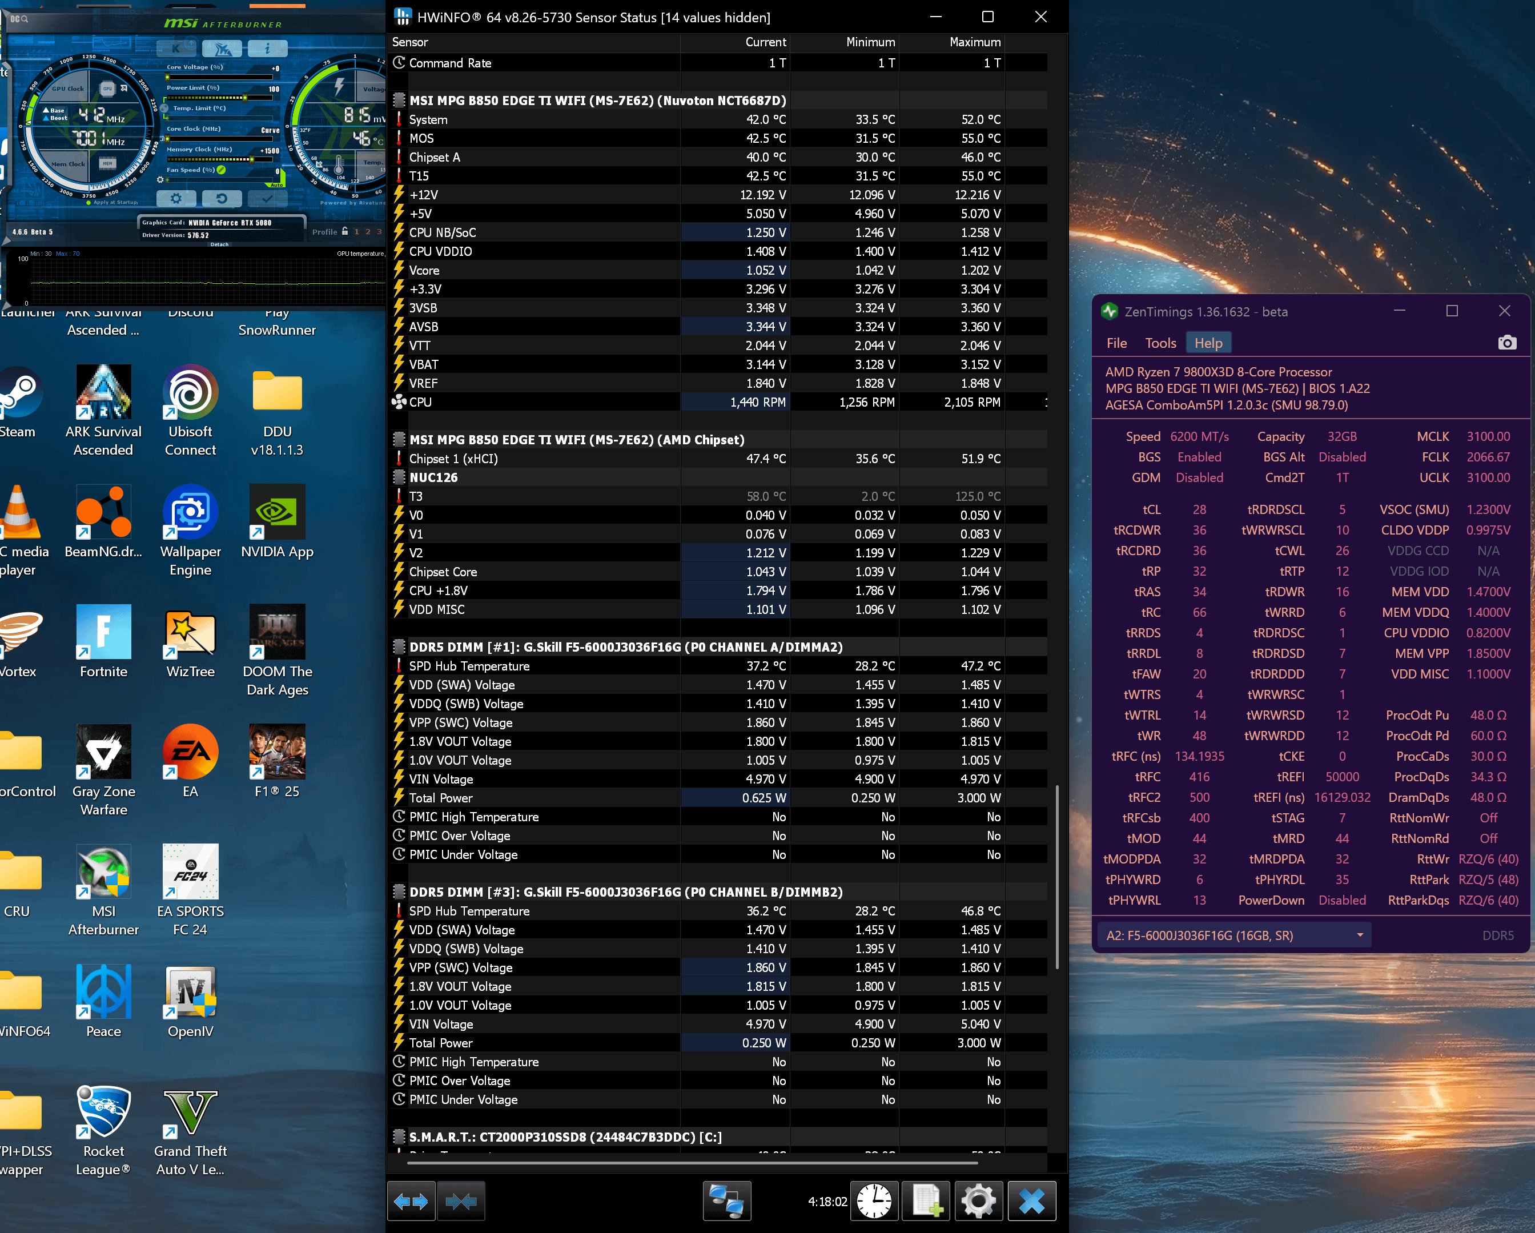Screen dimensions: 1535x1233
Task: Select the CPU NB/SoC row in HWiNFO
Action: [718, 233]
